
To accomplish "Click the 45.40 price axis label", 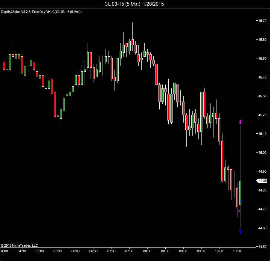I will [262, 77].
